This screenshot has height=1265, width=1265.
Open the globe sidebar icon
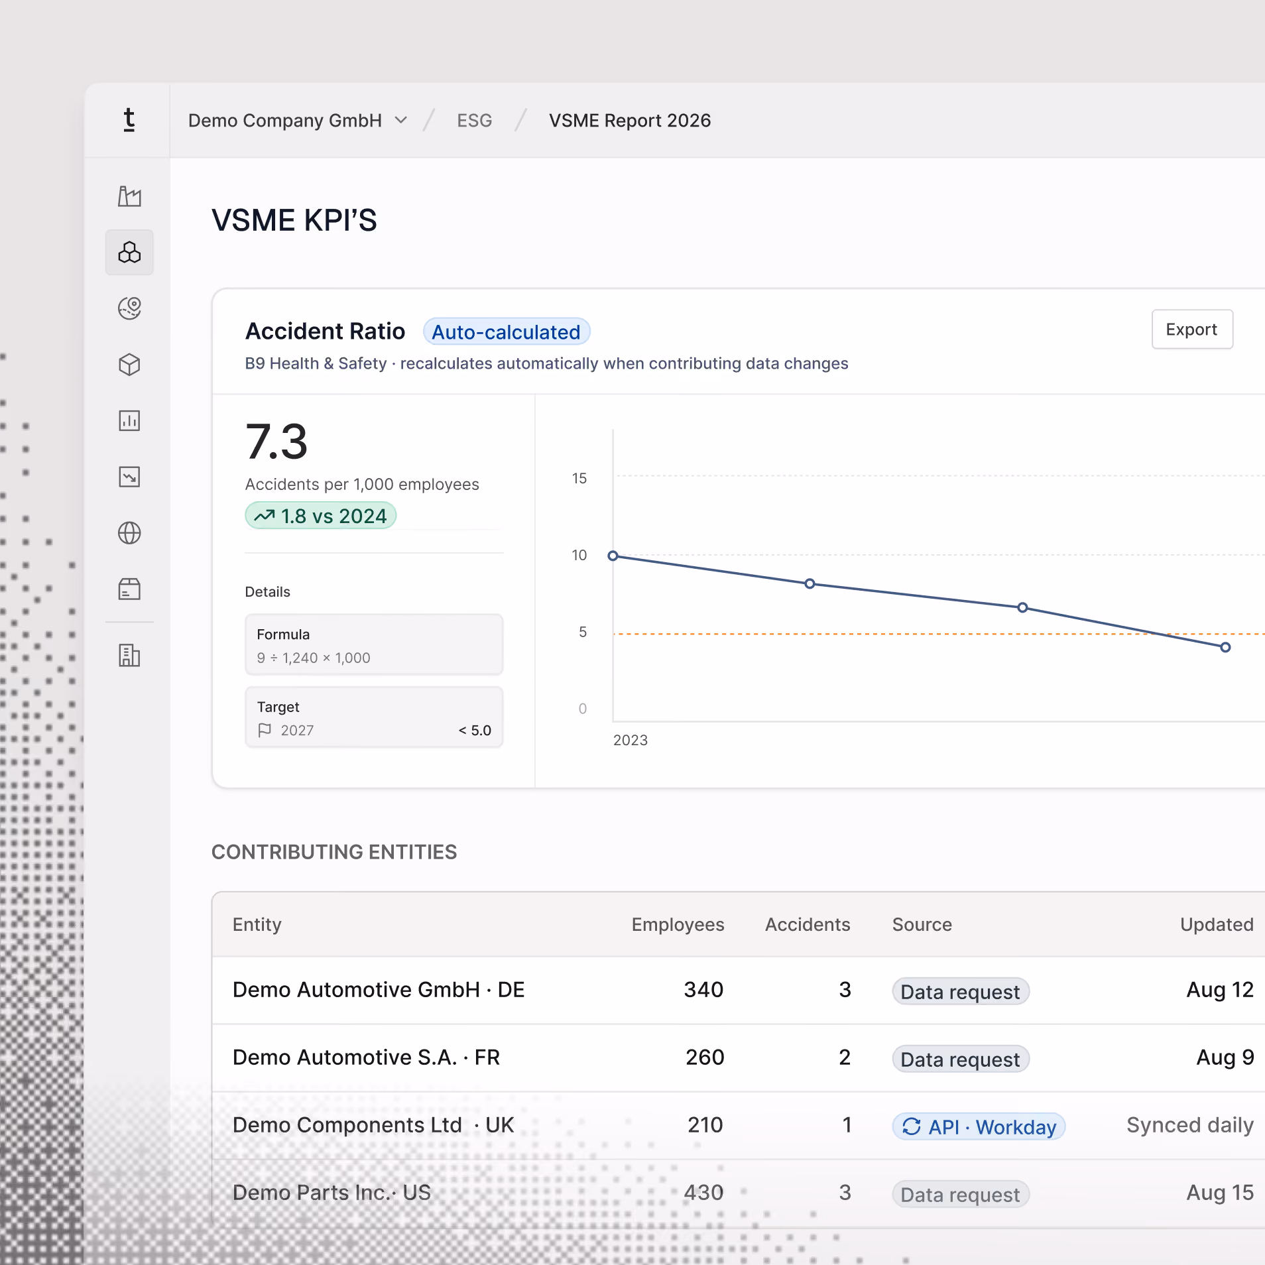[x=129, y=533]
